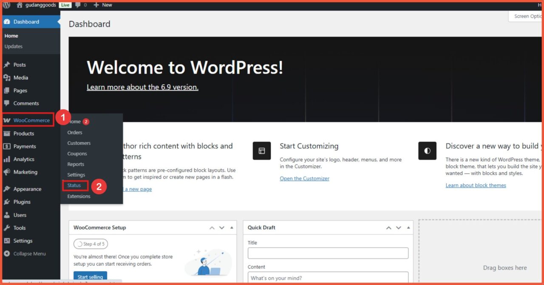The height and width of the screenshot is (285, 544).
Task: Click the Plugins plug icon
Action: click(x=7, y=202)
